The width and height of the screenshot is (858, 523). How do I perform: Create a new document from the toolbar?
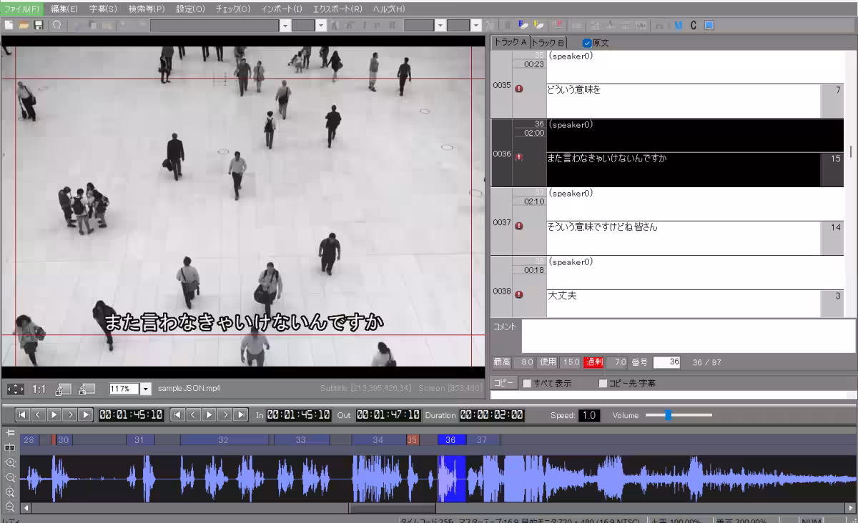(x=9, y=25)
